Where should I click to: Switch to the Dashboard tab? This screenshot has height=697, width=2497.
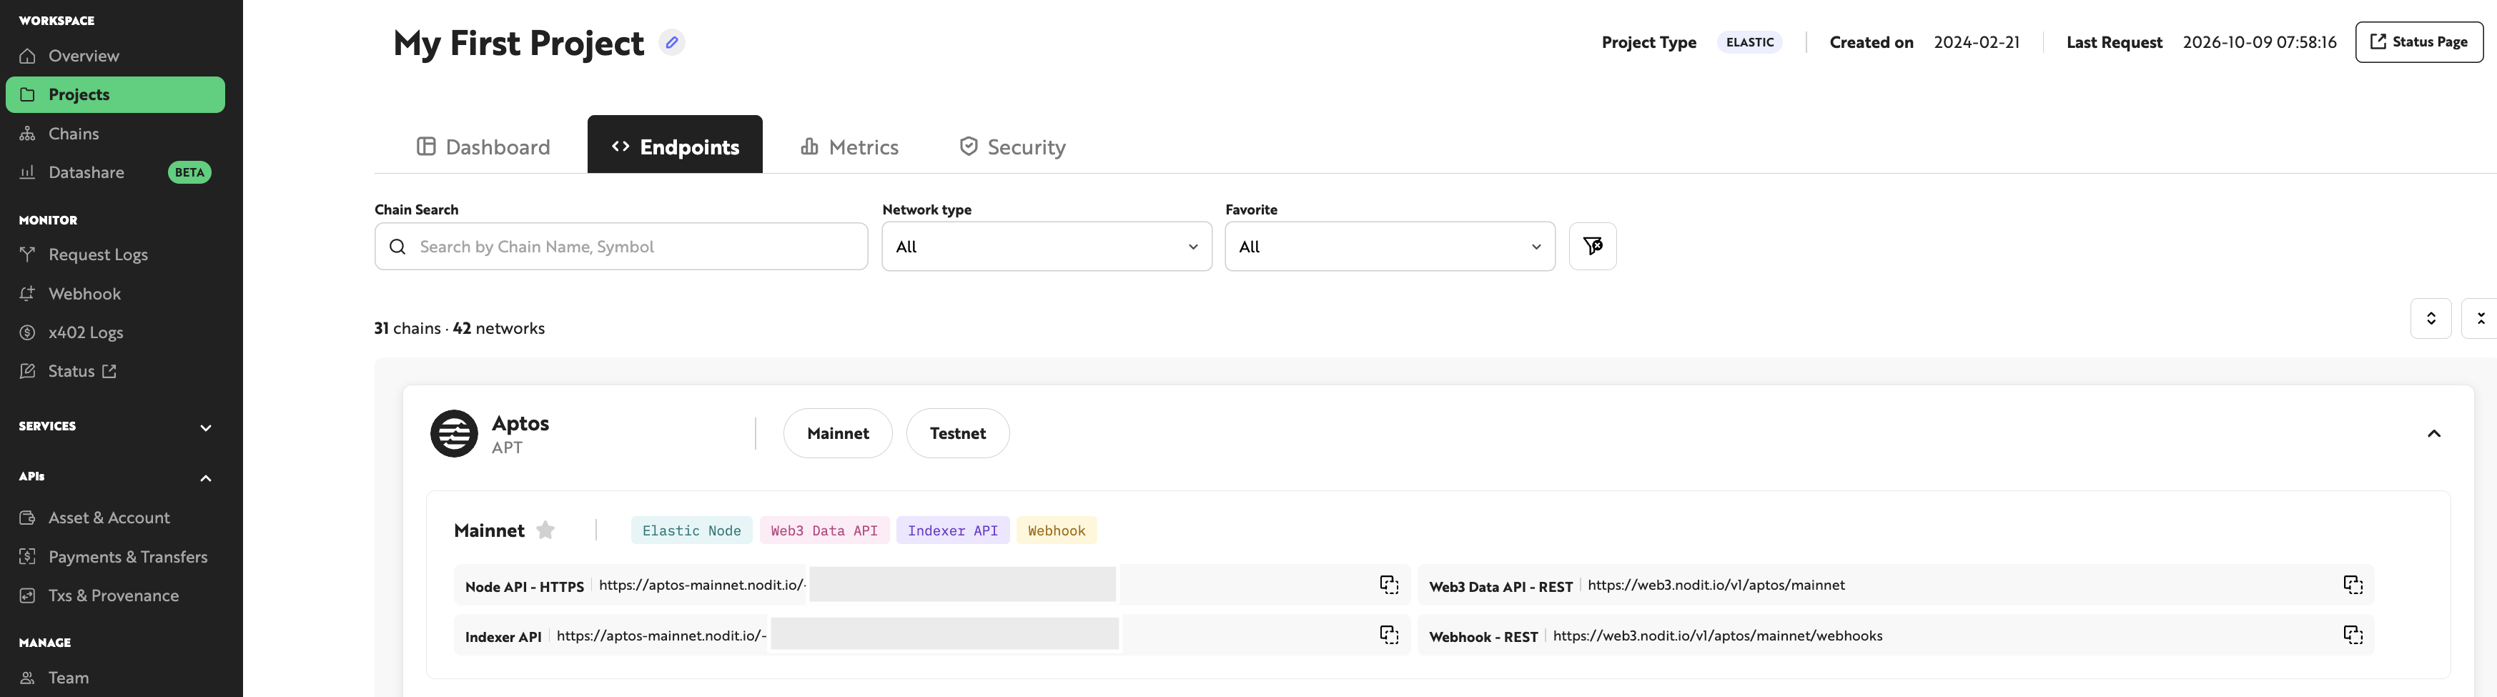484,147
